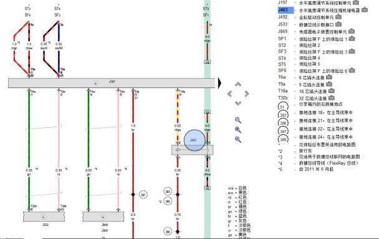Open camera icon beside SF6 fuse entry
379x239 pixels.
click(352, 71)
